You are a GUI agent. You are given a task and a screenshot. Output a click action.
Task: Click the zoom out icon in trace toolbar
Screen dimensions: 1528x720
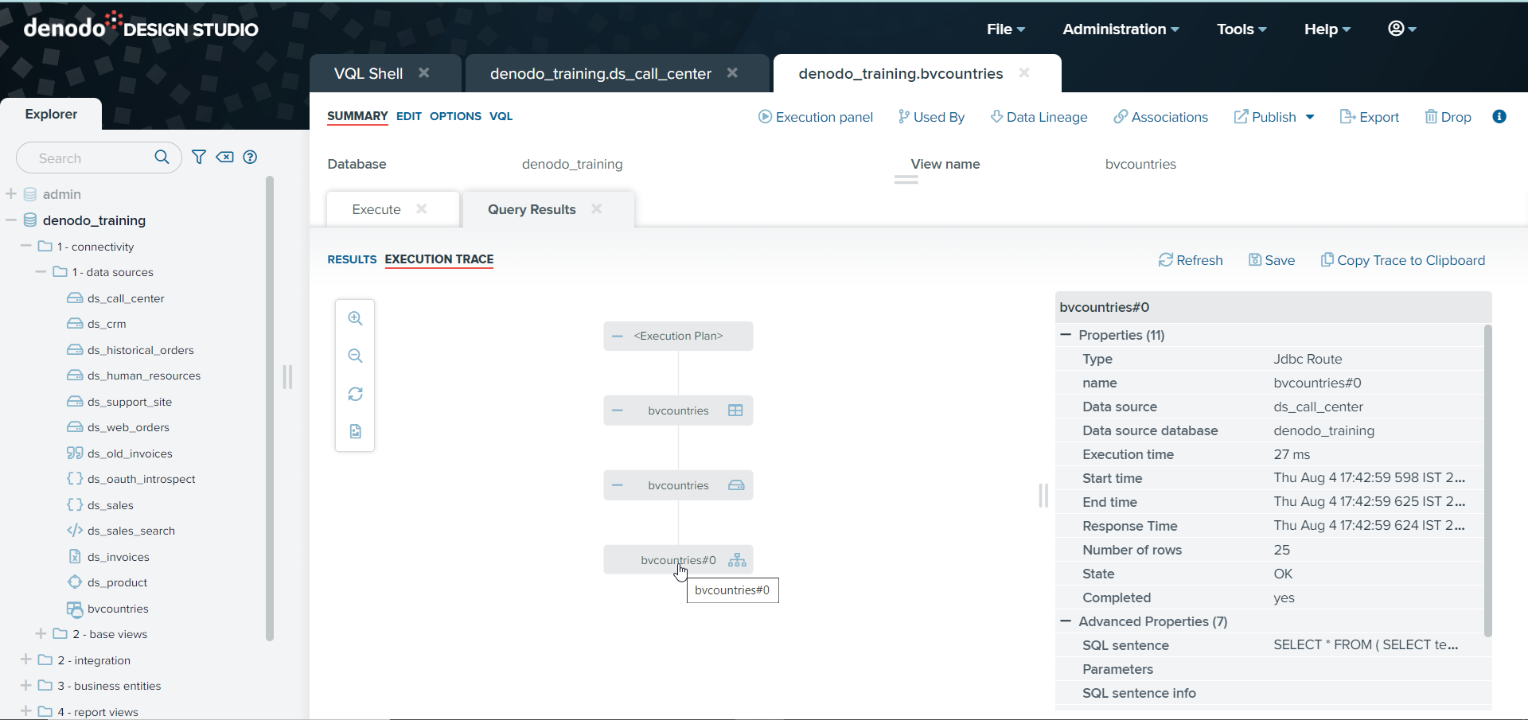(355, 356)
